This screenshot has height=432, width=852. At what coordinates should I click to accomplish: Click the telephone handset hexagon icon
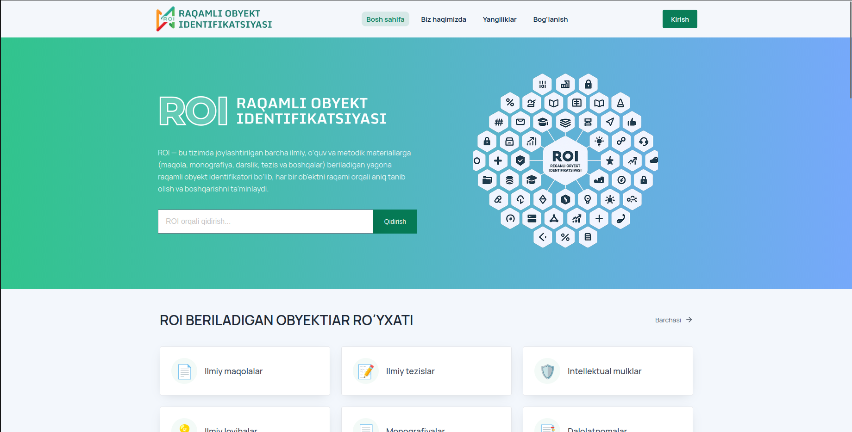(620, 218)
